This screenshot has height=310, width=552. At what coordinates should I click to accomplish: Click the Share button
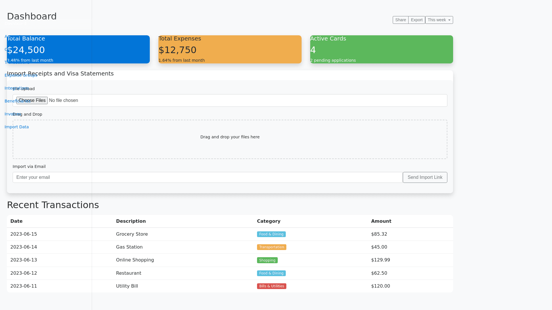click(400, 20)
